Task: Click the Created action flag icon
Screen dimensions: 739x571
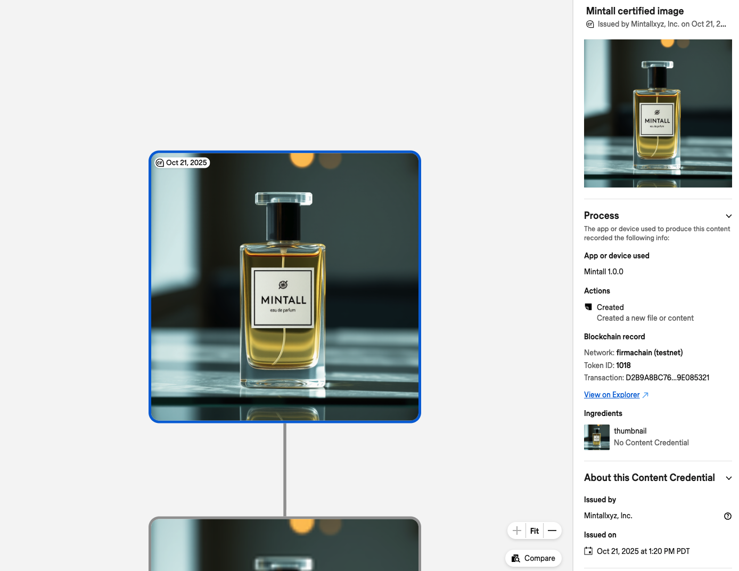Action: pos(588,307)
